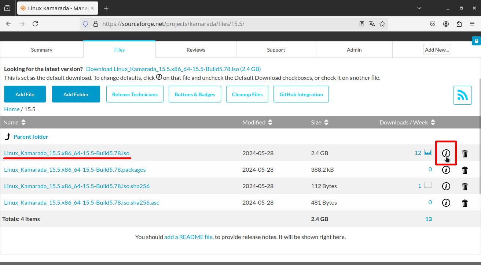481x265 pixels.
Task: Toggle reader view in address bar
Action: coord(362,24)
